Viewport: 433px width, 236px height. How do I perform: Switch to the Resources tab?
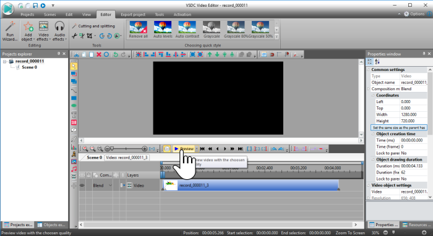click(417, 225)
